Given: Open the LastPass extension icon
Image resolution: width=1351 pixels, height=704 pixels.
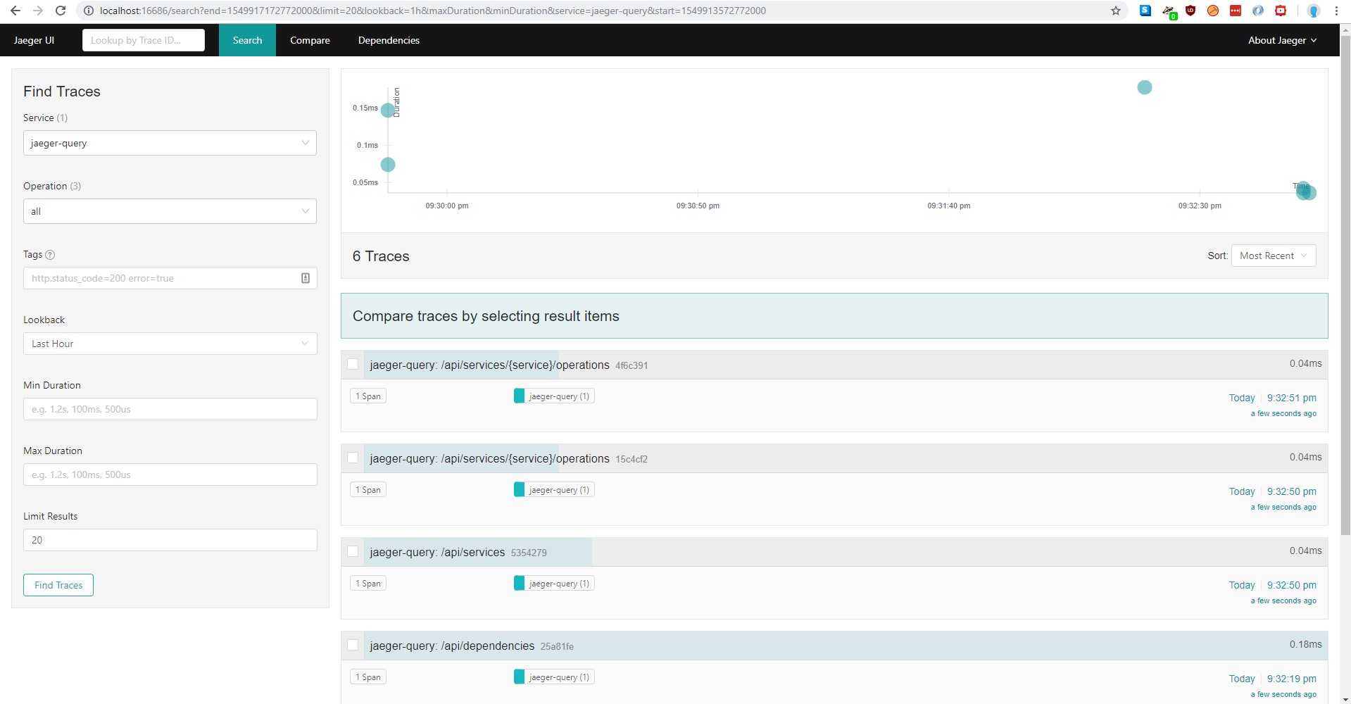Looking at the screenshot, I should (x=1236, y=11).
